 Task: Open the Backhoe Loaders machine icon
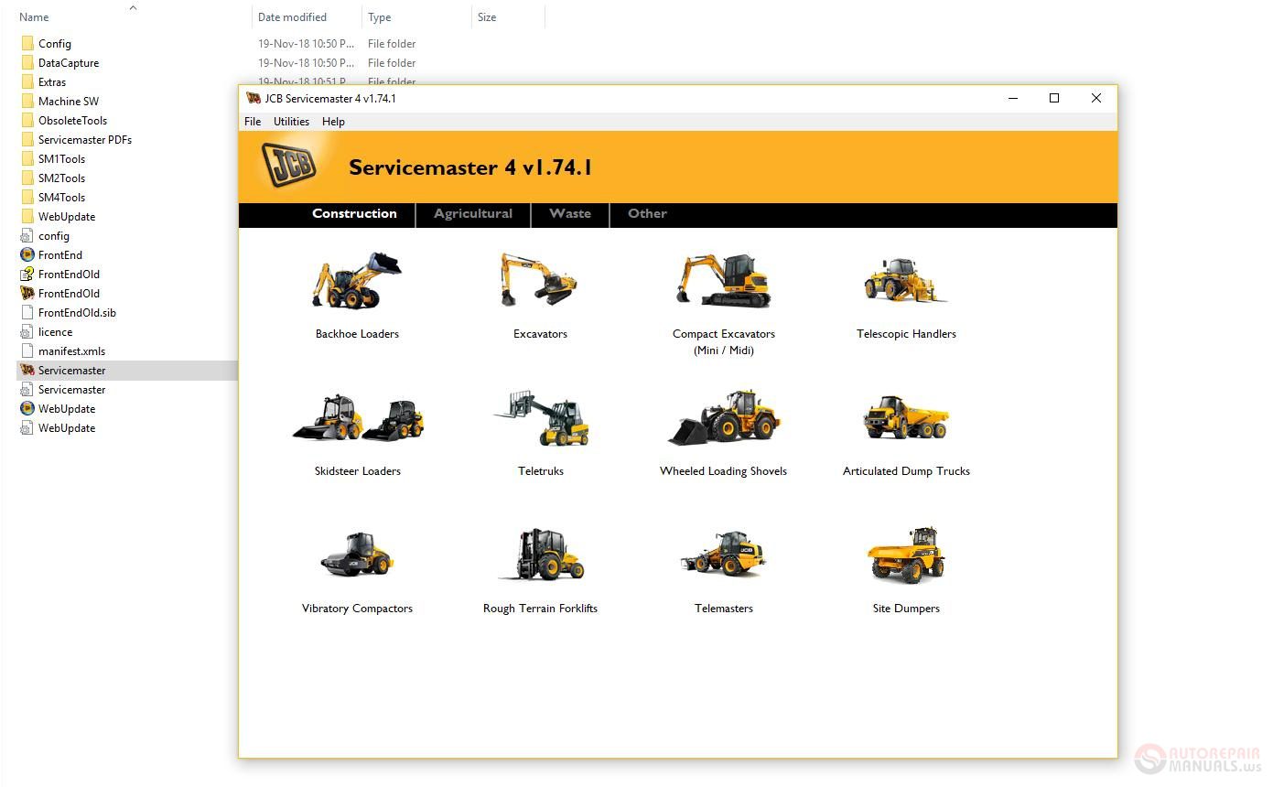pos(357,280)
